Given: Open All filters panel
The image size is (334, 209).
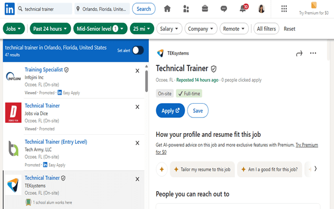Looking at the screenshot, I should 266,28.
